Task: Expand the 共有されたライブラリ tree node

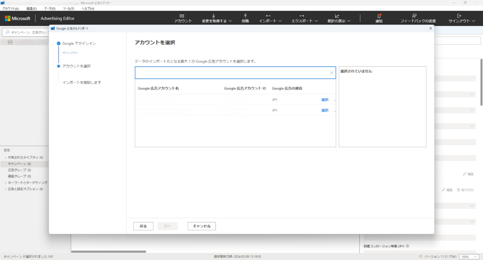Action: click(5, 158)
